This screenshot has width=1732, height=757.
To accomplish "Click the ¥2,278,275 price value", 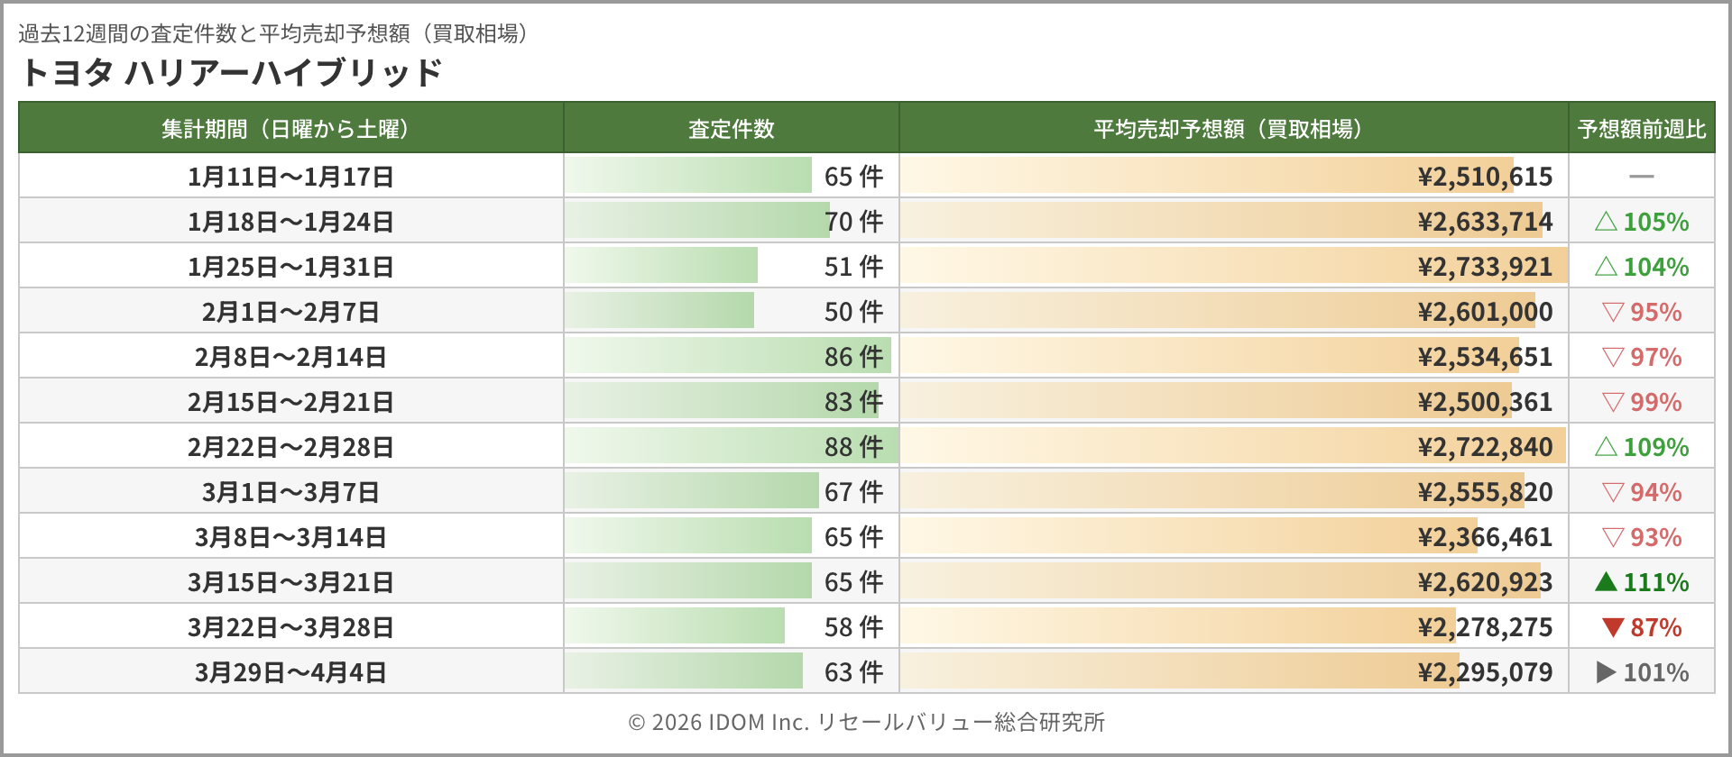I will [1485, 627].
